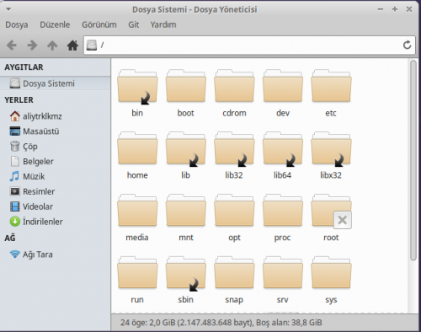Select the sys folder icon
The width and height of the screenshot is (421, 332).
click(x=331, y=272)
